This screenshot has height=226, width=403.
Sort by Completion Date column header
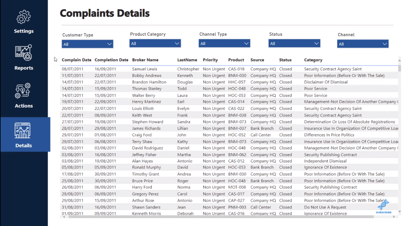point(112,60)
